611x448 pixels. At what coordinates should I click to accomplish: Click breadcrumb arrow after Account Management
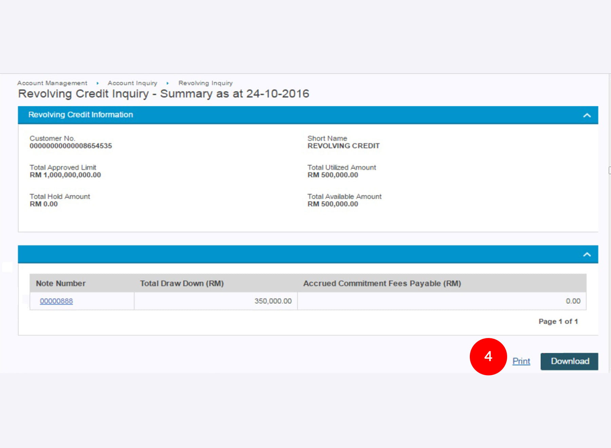coord(97,83)
